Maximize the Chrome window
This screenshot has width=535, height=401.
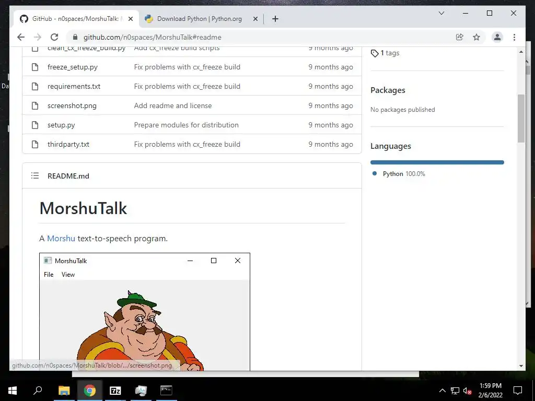489,13
